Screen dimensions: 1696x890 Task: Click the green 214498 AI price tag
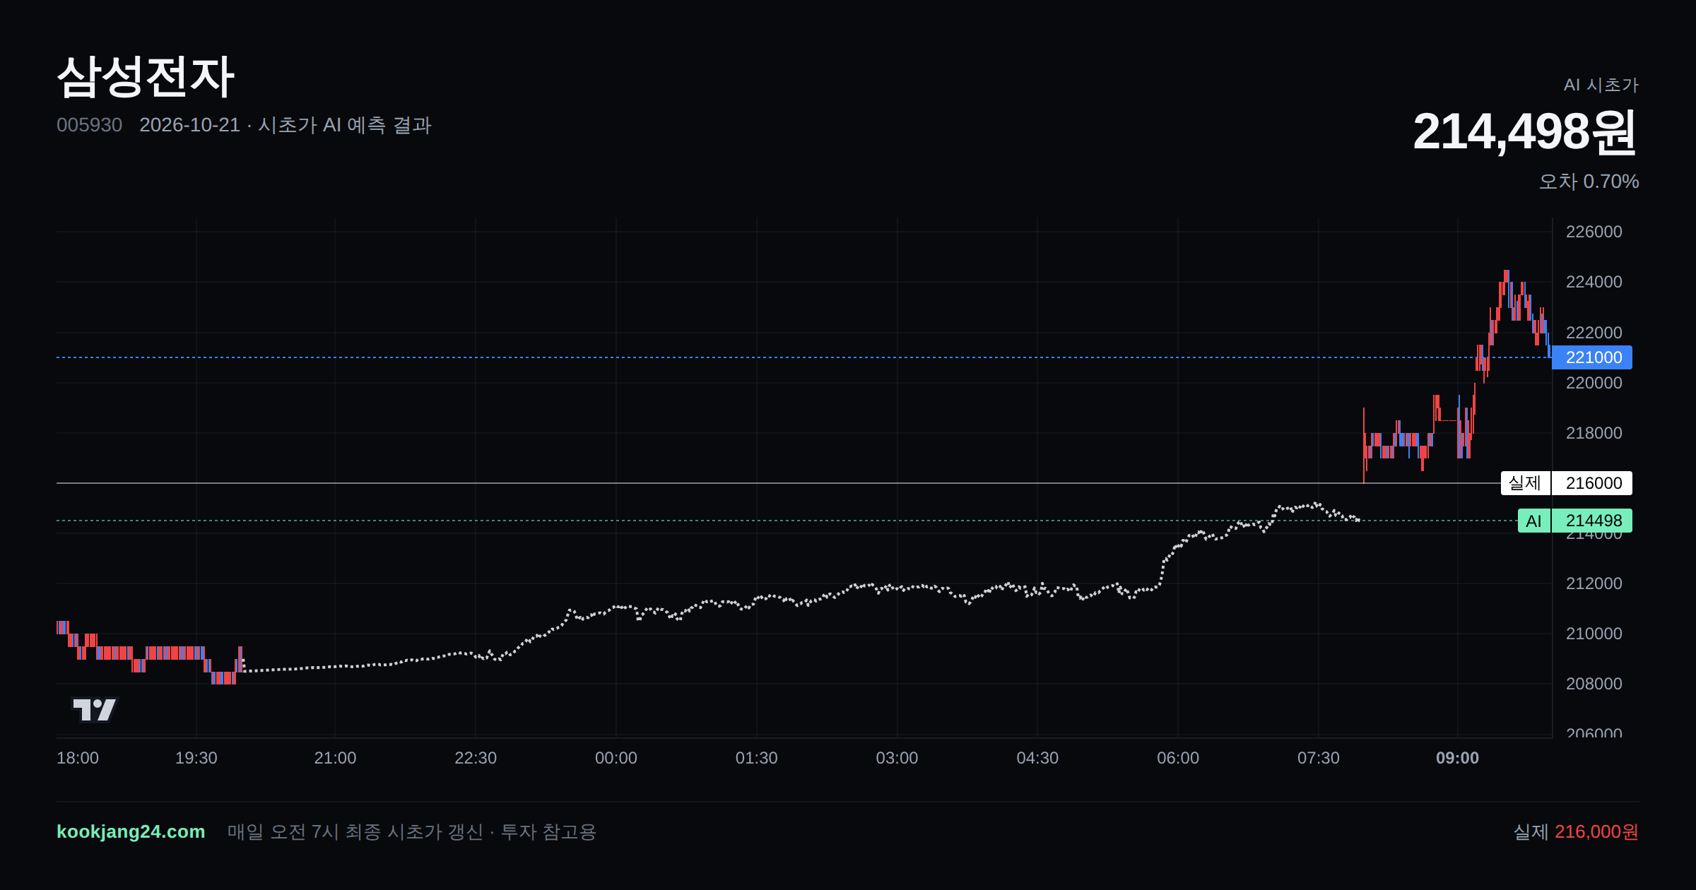[1592, 521]
